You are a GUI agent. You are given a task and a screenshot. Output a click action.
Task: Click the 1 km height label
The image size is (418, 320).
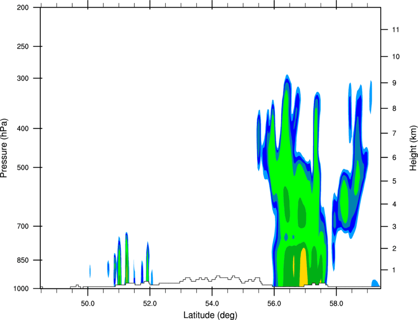[394, 270]
